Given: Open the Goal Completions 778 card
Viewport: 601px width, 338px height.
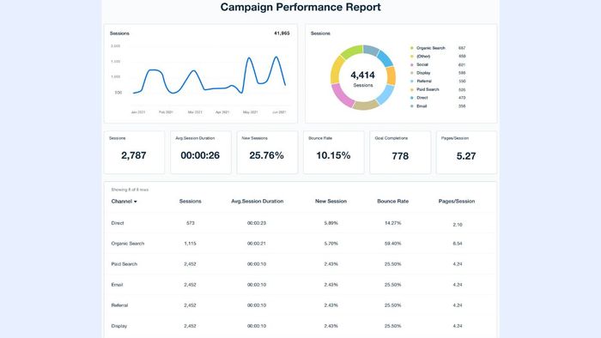Looking at the screenshot, I should click(x=400, y=153).
